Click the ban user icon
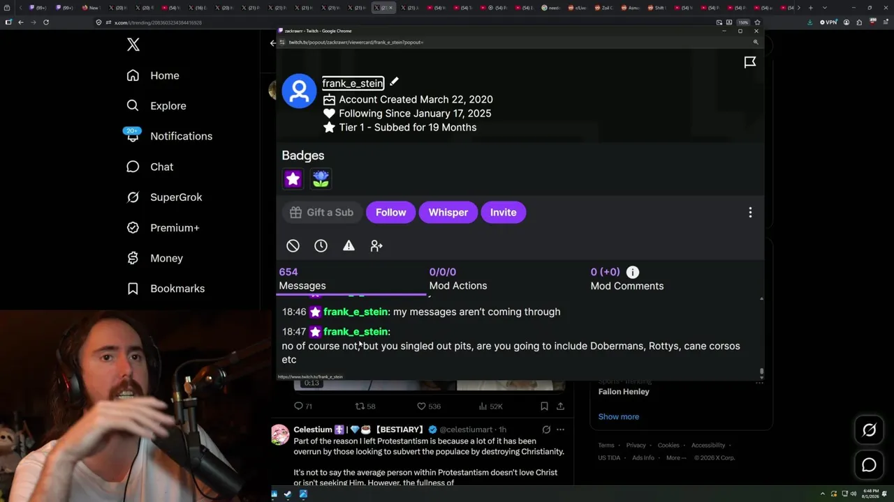 coord(293,245)
